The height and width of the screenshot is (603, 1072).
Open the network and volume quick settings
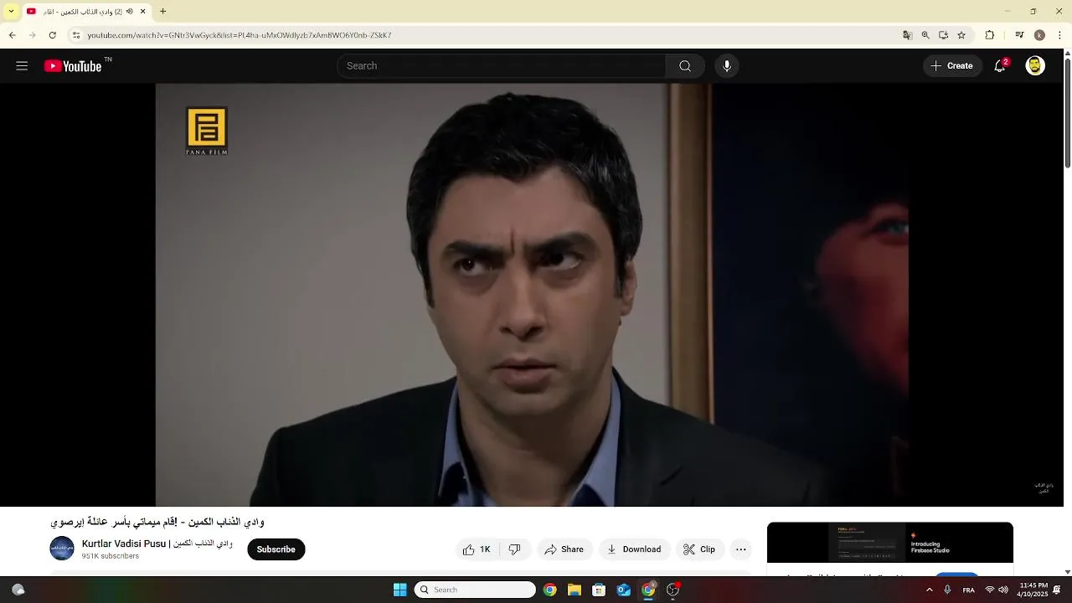tap(997, 590)
